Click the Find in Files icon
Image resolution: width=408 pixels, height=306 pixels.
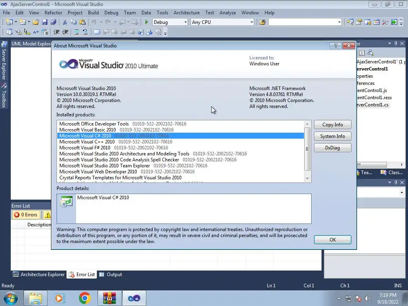tap(262, 22)
